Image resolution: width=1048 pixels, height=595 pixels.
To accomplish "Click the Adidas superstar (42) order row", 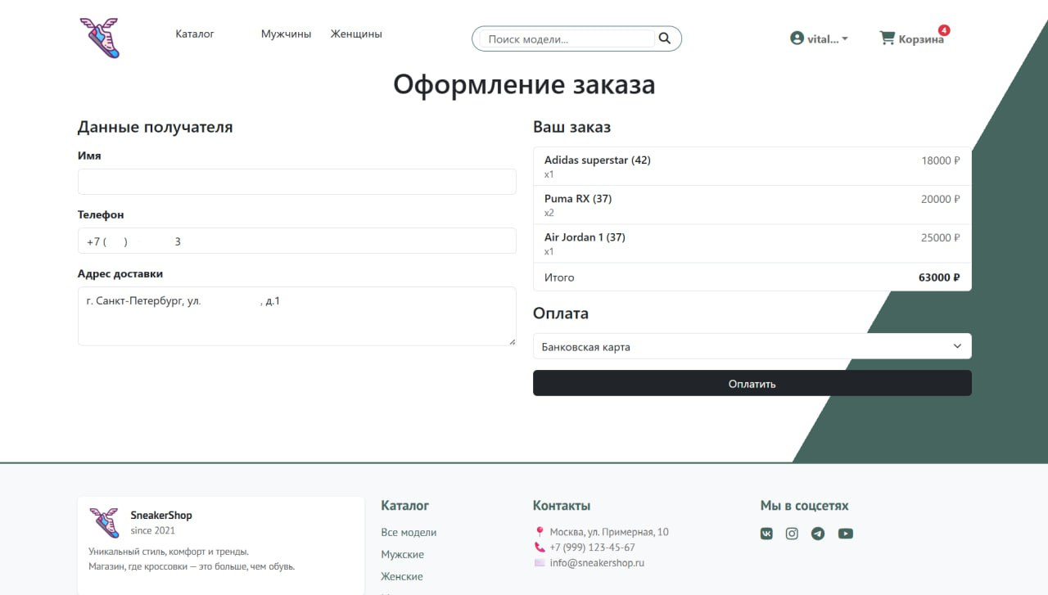I will [752, 166].
